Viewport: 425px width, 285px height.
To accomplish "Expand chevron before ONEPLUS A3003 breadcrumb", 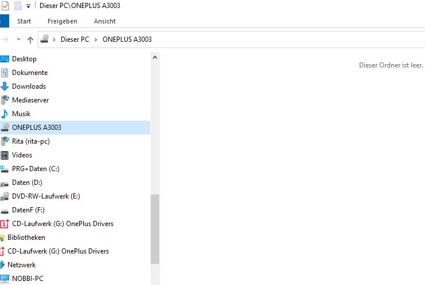I will 96,39.
